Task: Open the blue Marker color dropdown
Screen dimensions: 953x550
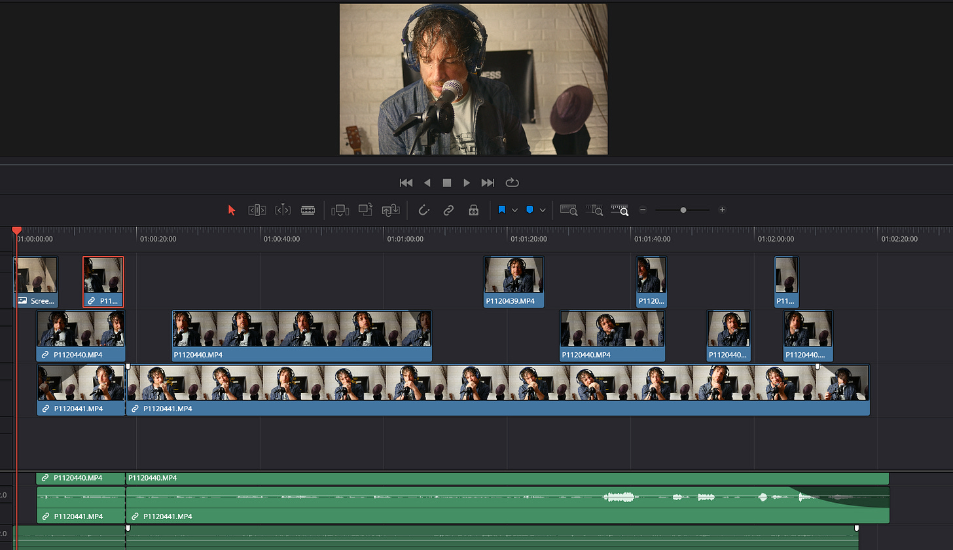Action: tap(543, 210)
